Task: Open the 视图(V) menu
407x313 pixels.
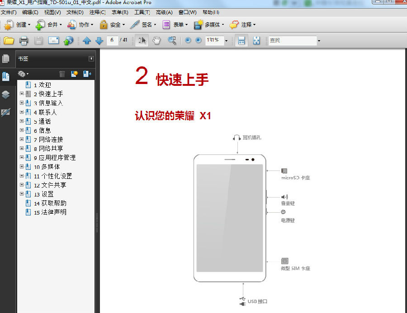Action: click(52, 12)
